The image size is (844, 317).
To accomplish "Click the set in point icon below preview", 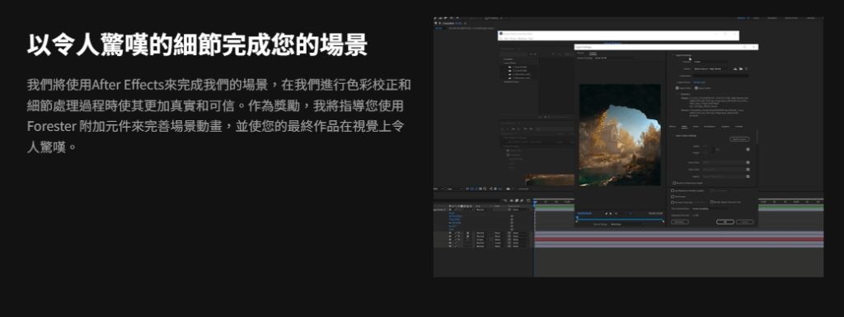I will pyautogui.click(x=606, y=213).
